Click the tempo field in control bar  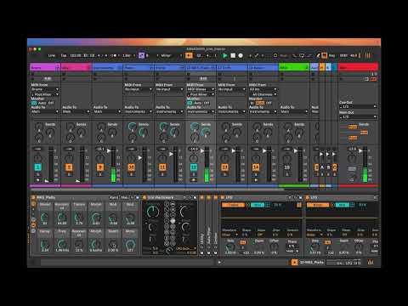click(x=76, y=56)
